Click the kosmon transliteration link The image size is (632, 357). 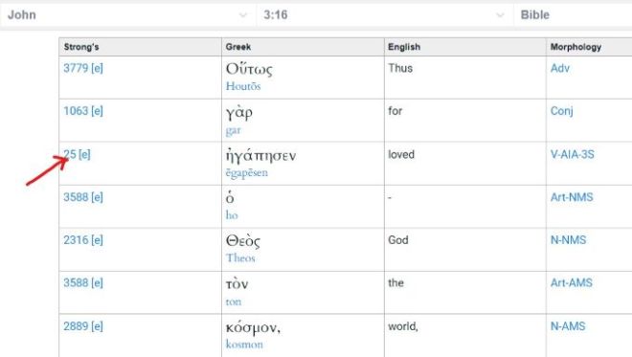(244, 345)
